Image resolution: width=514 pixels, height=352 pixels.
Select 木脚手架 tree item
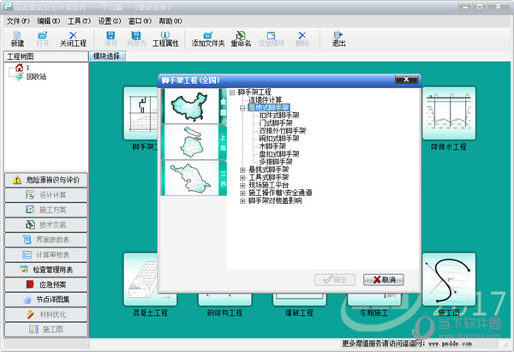click(272, 146)
